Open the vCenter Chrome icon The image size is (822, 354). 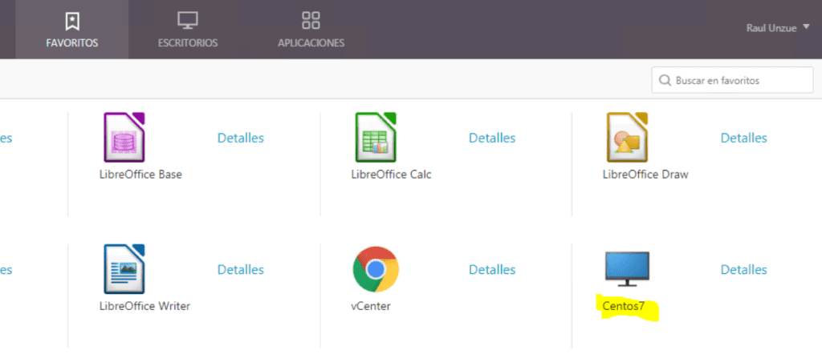(376, 269)
